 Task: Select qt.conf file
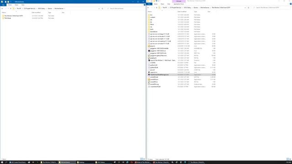click(152, 70)
